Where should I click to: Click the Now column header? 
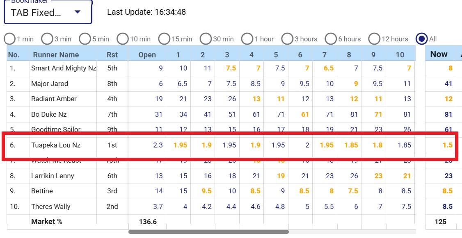(x=439, y=54)
